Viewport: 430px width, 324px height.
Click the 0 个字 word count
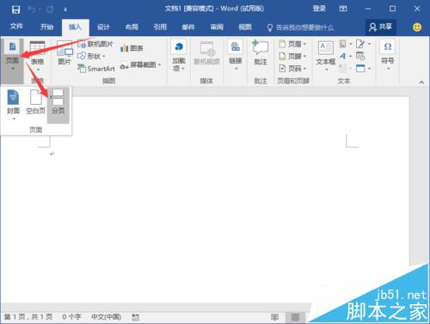(71, 317)
